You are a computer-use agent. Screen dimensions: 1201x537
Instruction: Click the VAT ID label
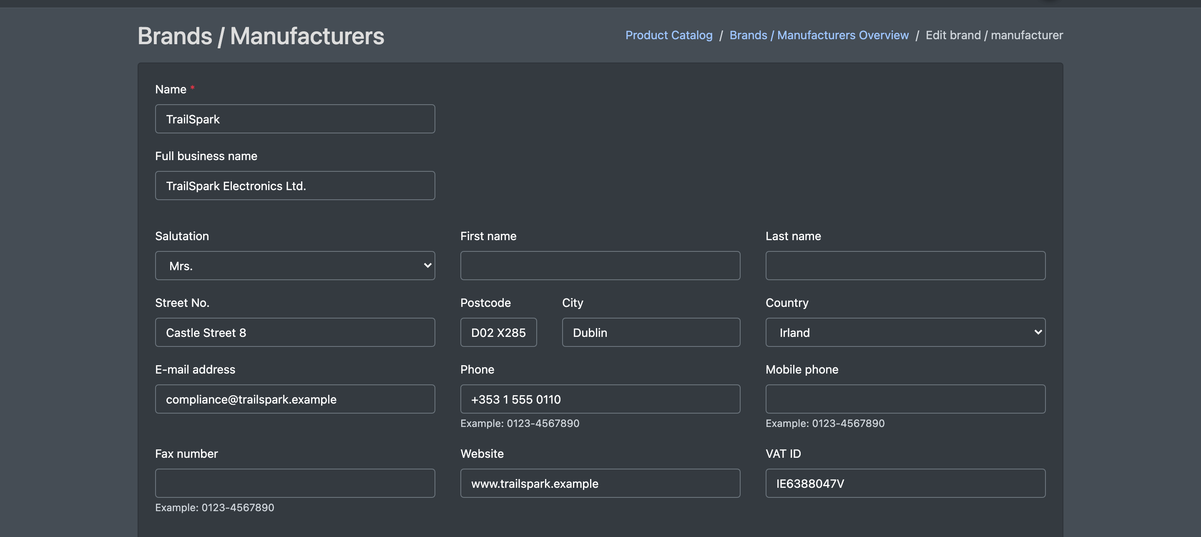(783, 454)
